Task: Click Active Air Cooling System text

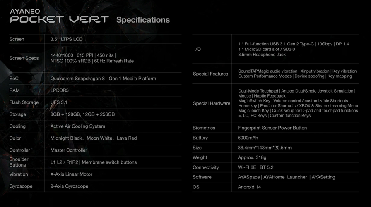Action: click(77, 126)
